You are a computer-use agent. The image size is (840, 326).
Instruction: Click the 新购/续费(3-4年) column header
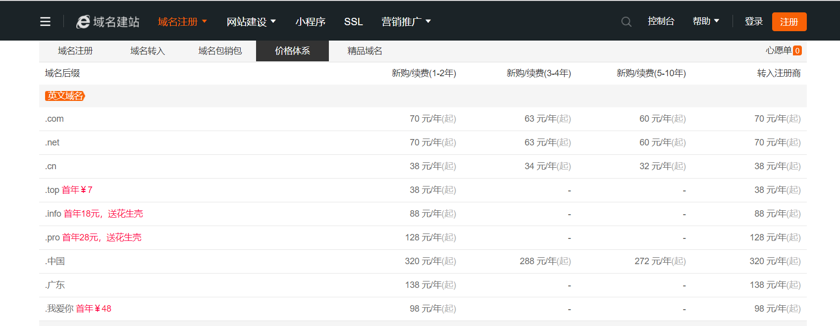(x=539, y=73)
